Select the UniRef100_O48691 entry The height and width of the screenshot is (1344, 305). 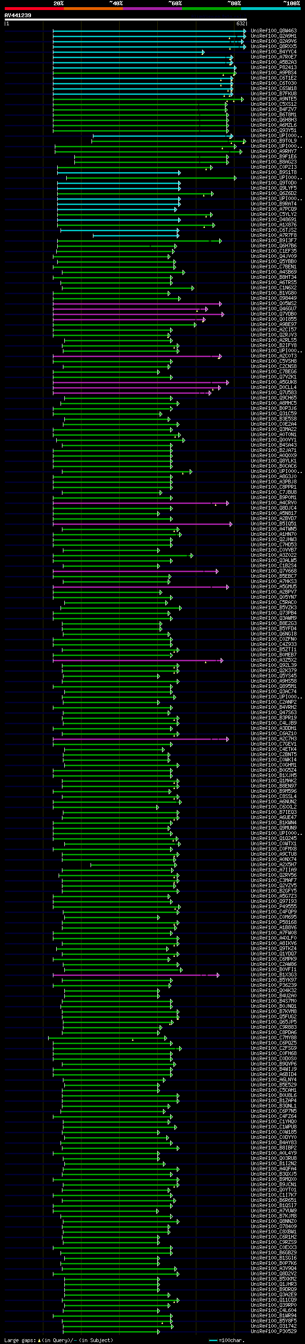click(x=274, y=220)
